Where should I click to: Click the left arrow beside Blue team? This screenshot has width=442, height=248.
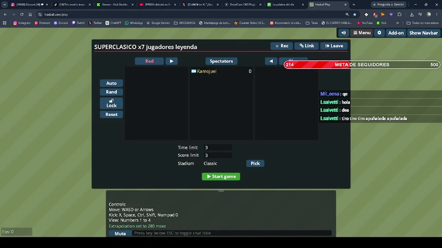pyautogui.click(x=271, y=61)
